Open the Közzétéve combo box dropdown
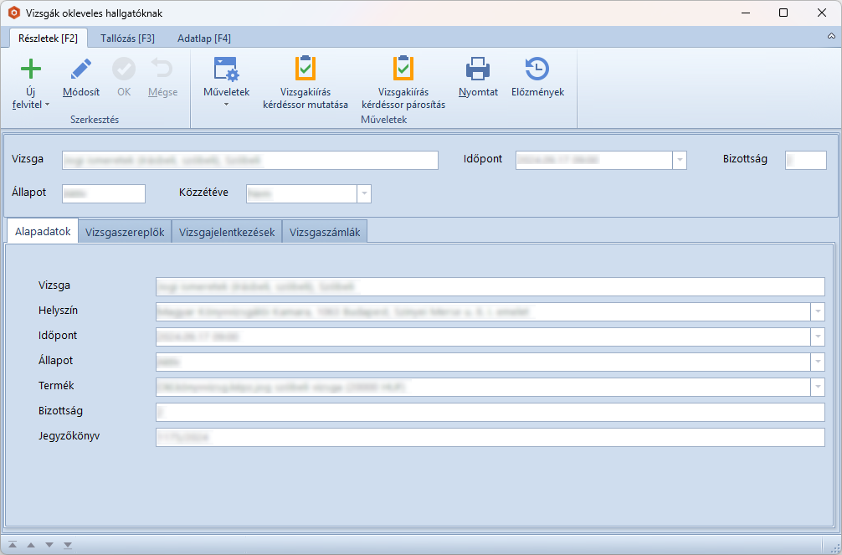 [364, 193]
